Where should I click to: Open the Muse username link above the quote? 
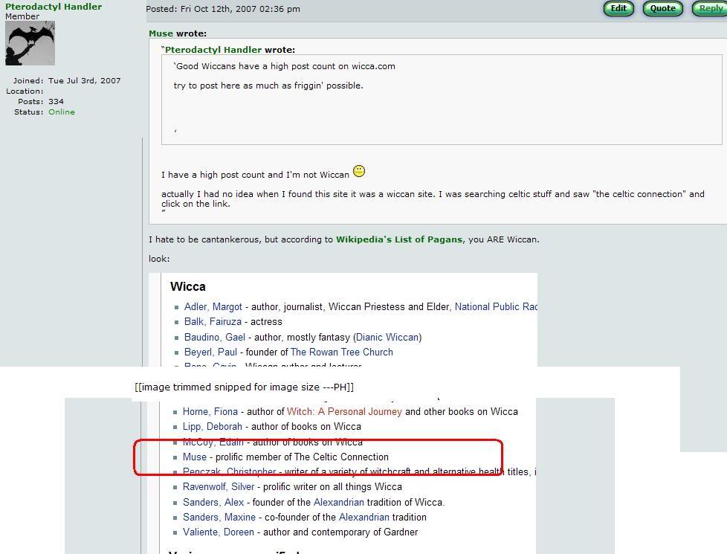click(x=161, y=33)
